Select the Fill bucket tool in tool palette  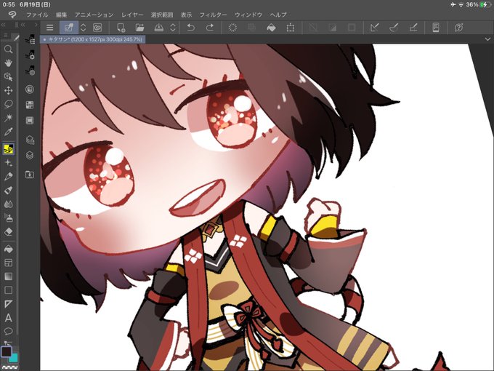tap(9, 249)
